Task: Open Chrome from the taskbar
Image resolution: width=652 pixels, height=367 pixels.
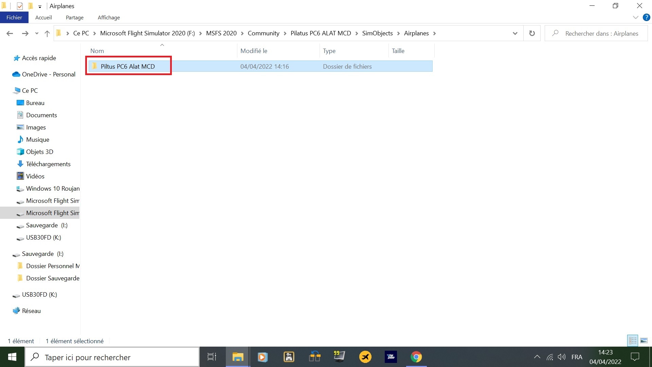Action: tap(416, 357)
